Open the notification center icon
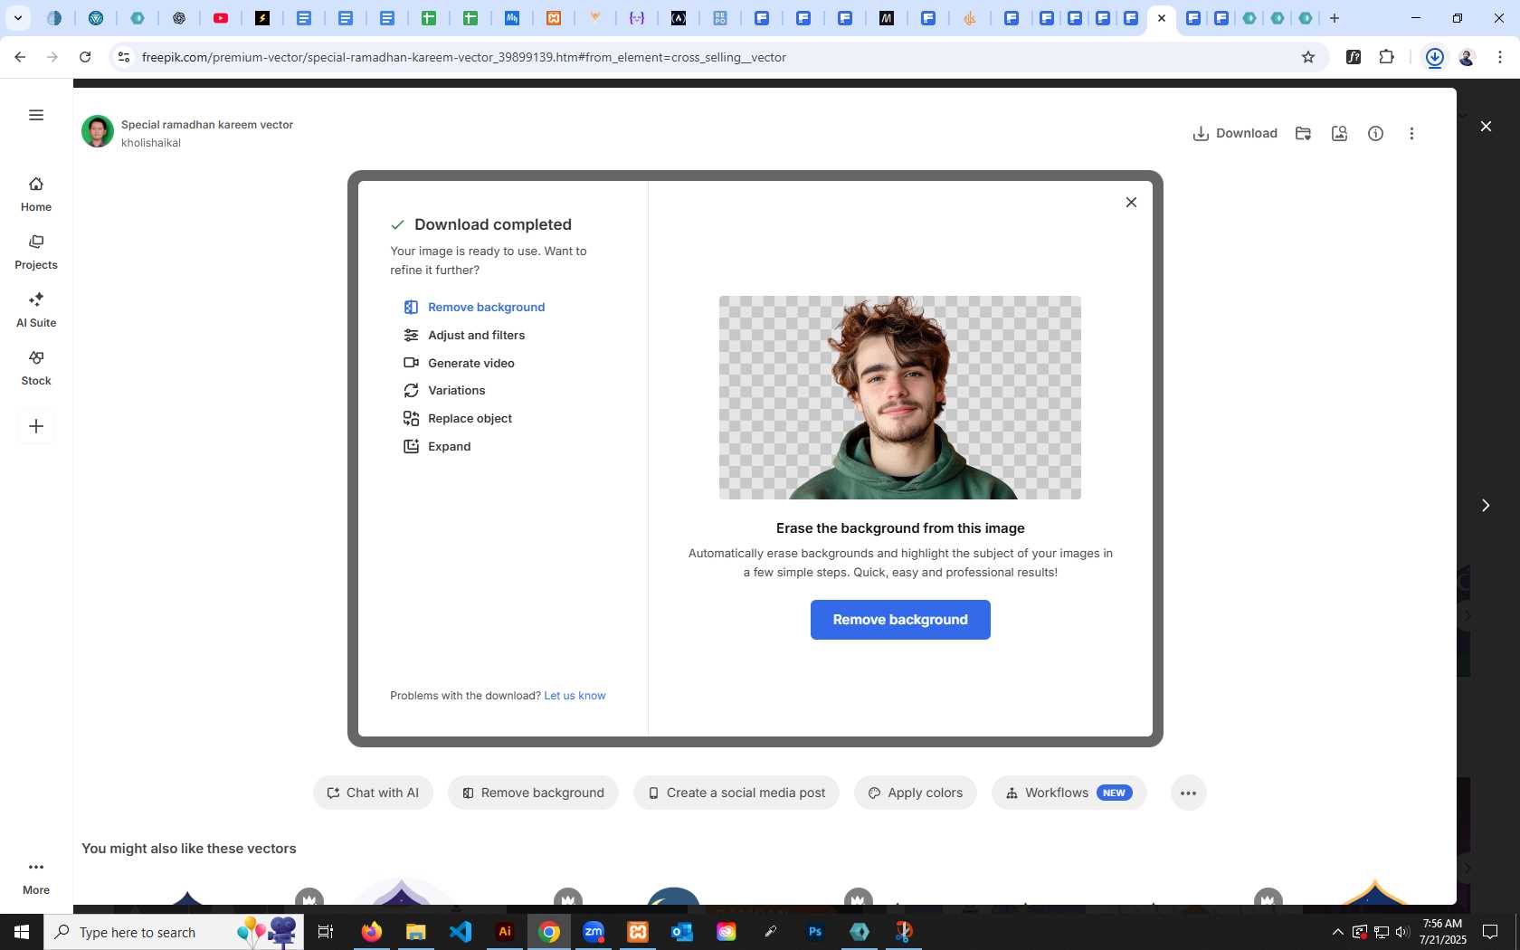The height and width of the screenshot is (950, 1520). (1490, 932)
